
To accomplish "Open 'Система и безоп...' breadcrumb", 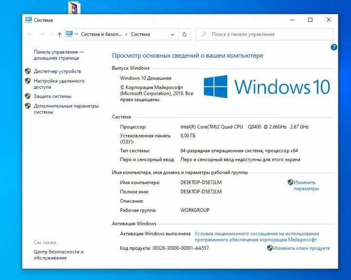I will [101, 34].
